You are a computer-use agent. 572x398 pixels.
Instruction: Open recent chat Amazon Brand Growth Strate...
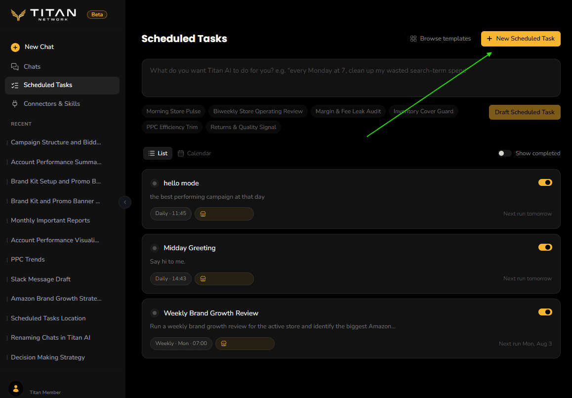tap(56, 299)
